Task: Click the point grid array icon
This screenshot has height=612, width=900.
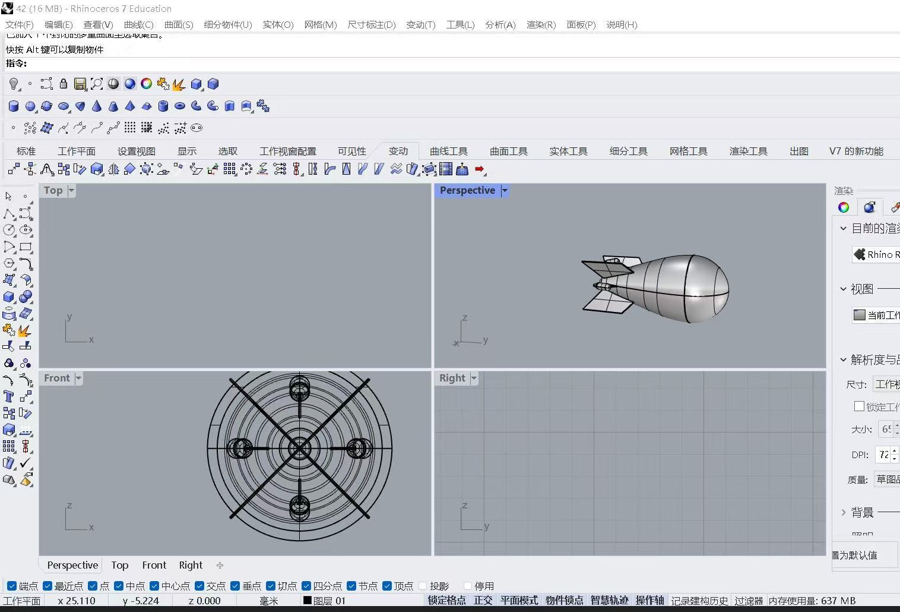Action: pyautogui.click(x=130, y=128)
